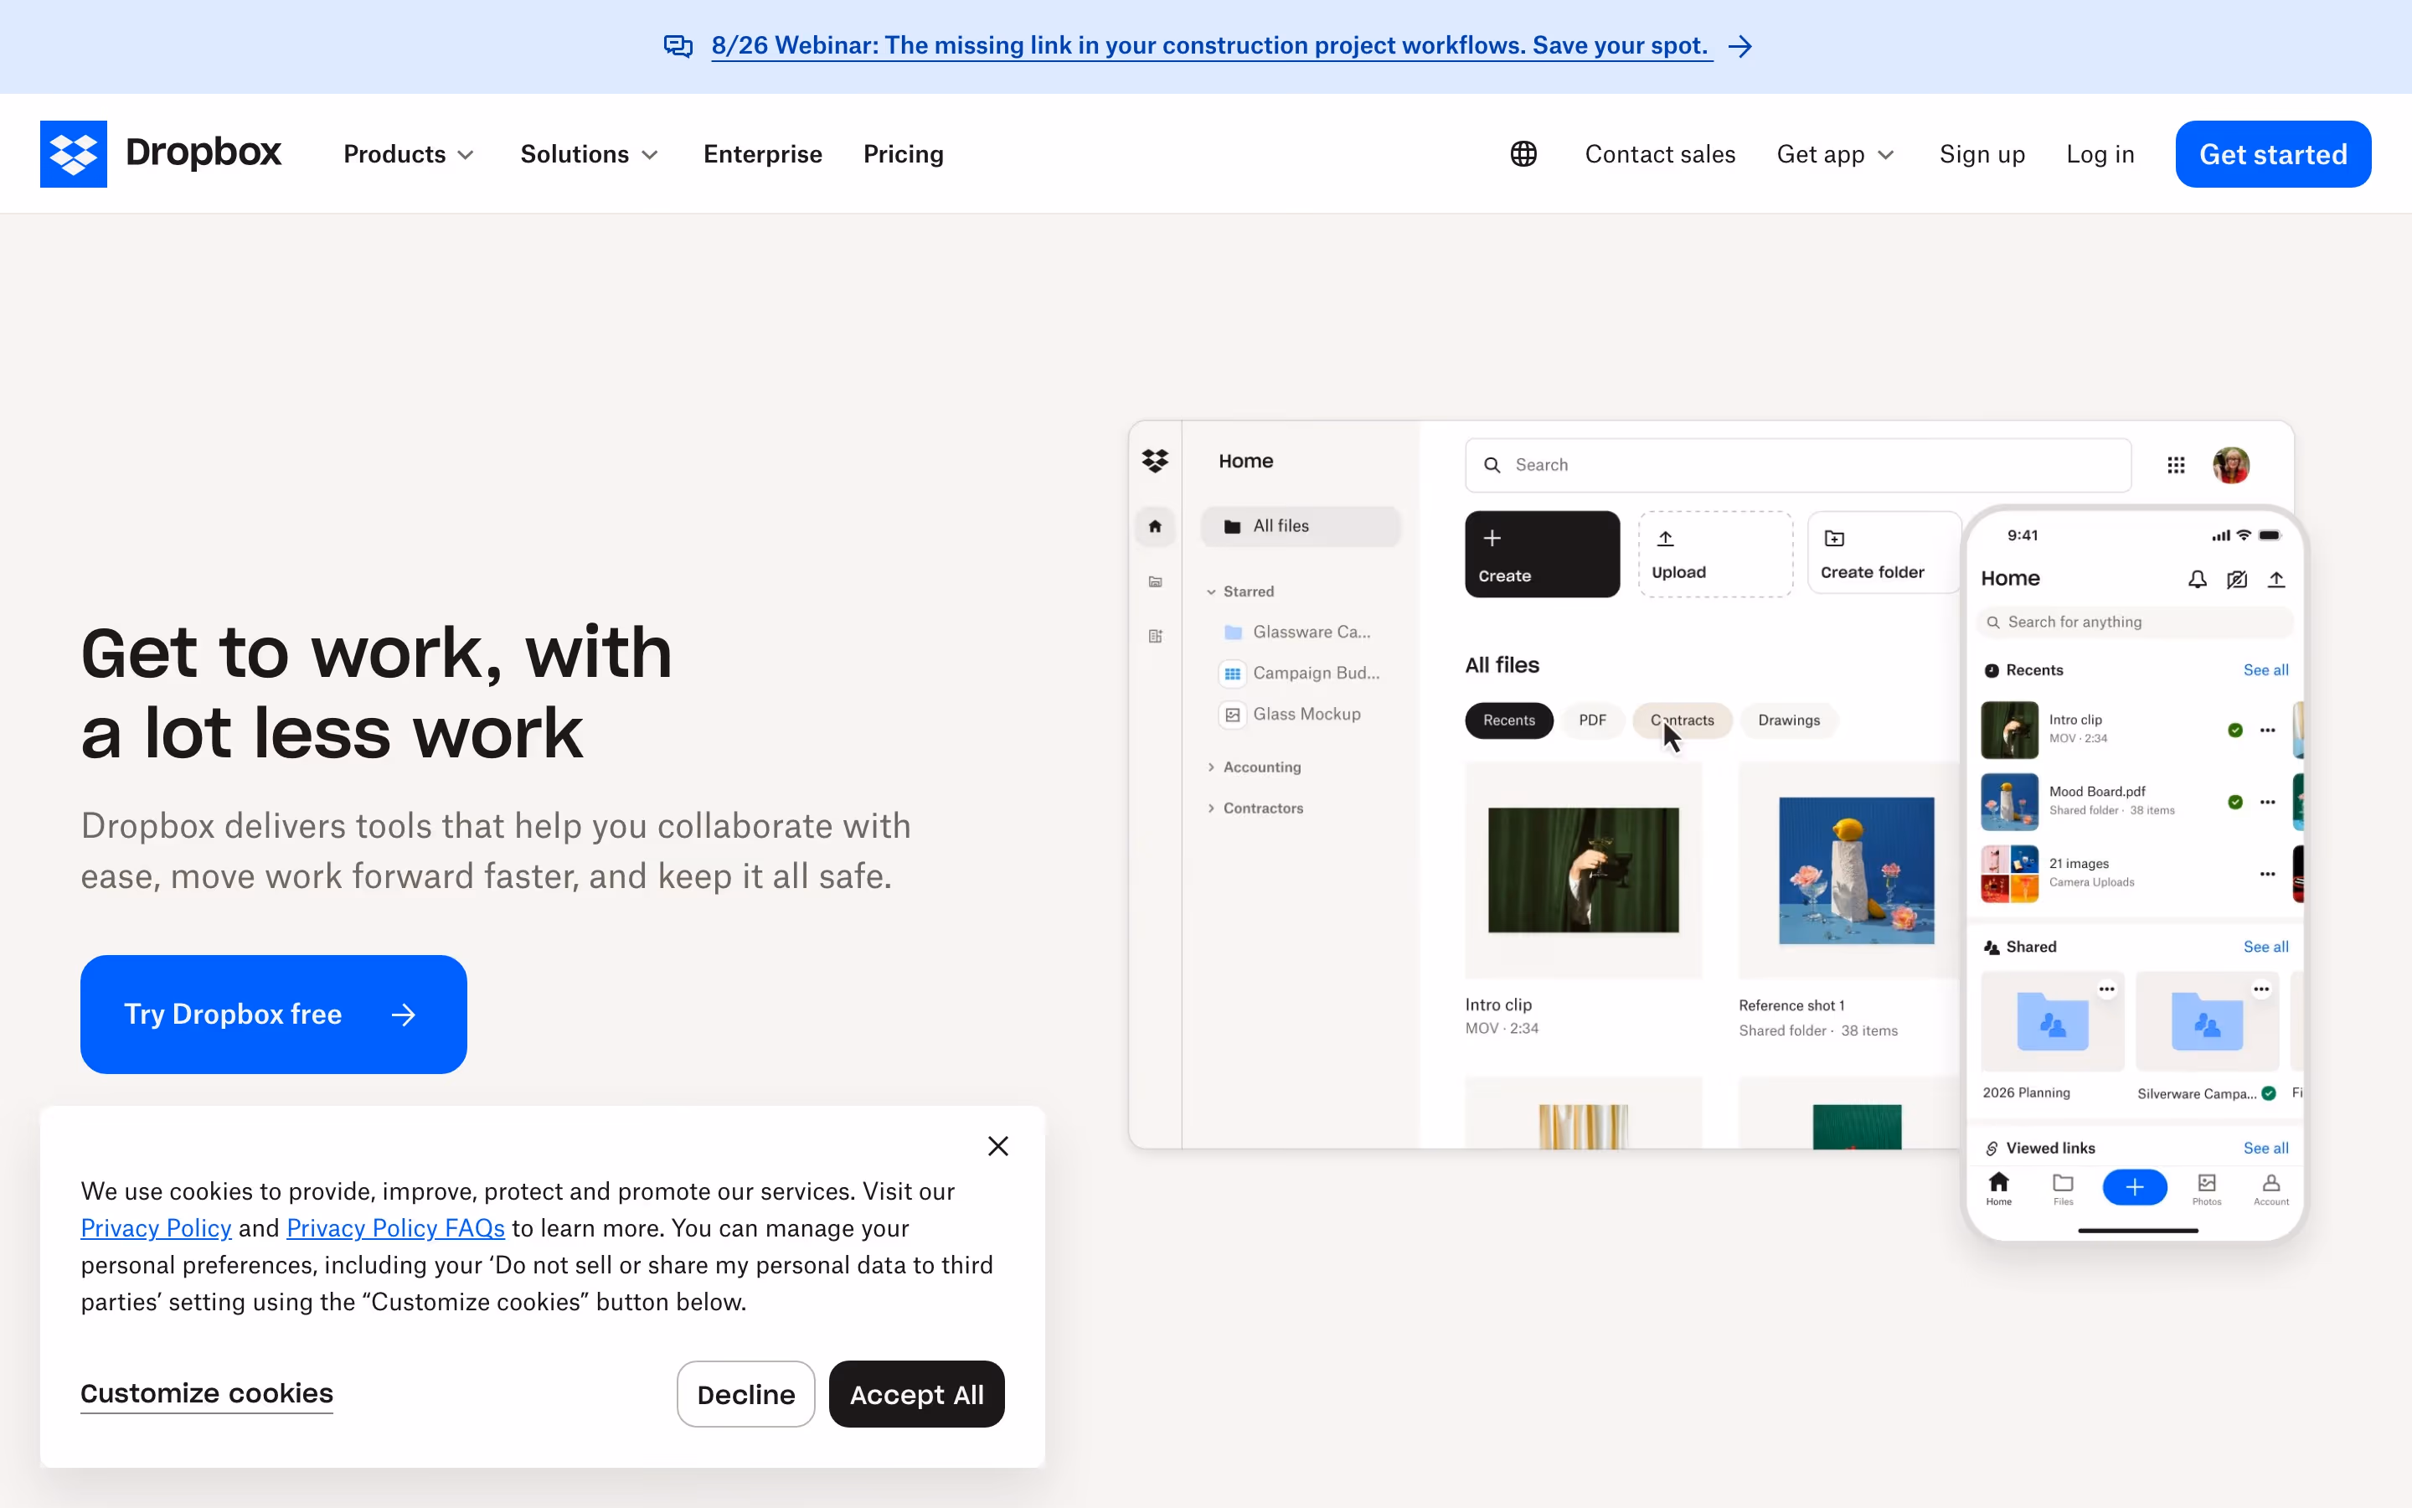2412x1508 pixels.
Task: Click the home icon in mockup sidebar
Action: (x=1155, y=527)
